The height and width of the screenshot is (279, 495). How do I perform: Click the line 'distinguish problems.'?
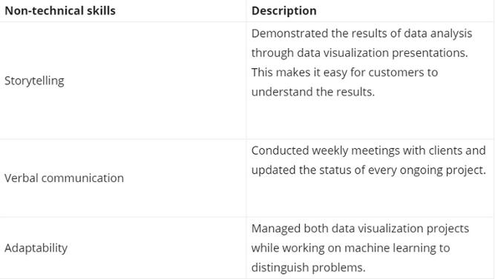309,268
